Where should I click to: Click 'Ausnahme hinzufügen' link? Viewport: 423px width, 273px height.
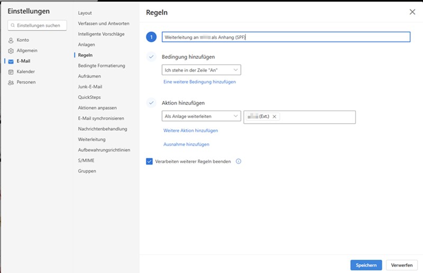click(186, 144)
